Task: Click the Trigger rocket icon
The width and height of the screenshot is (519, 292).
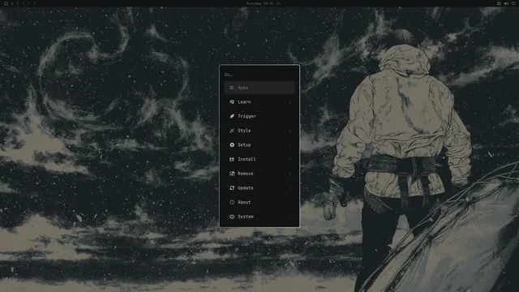Action: coord(232,116)
